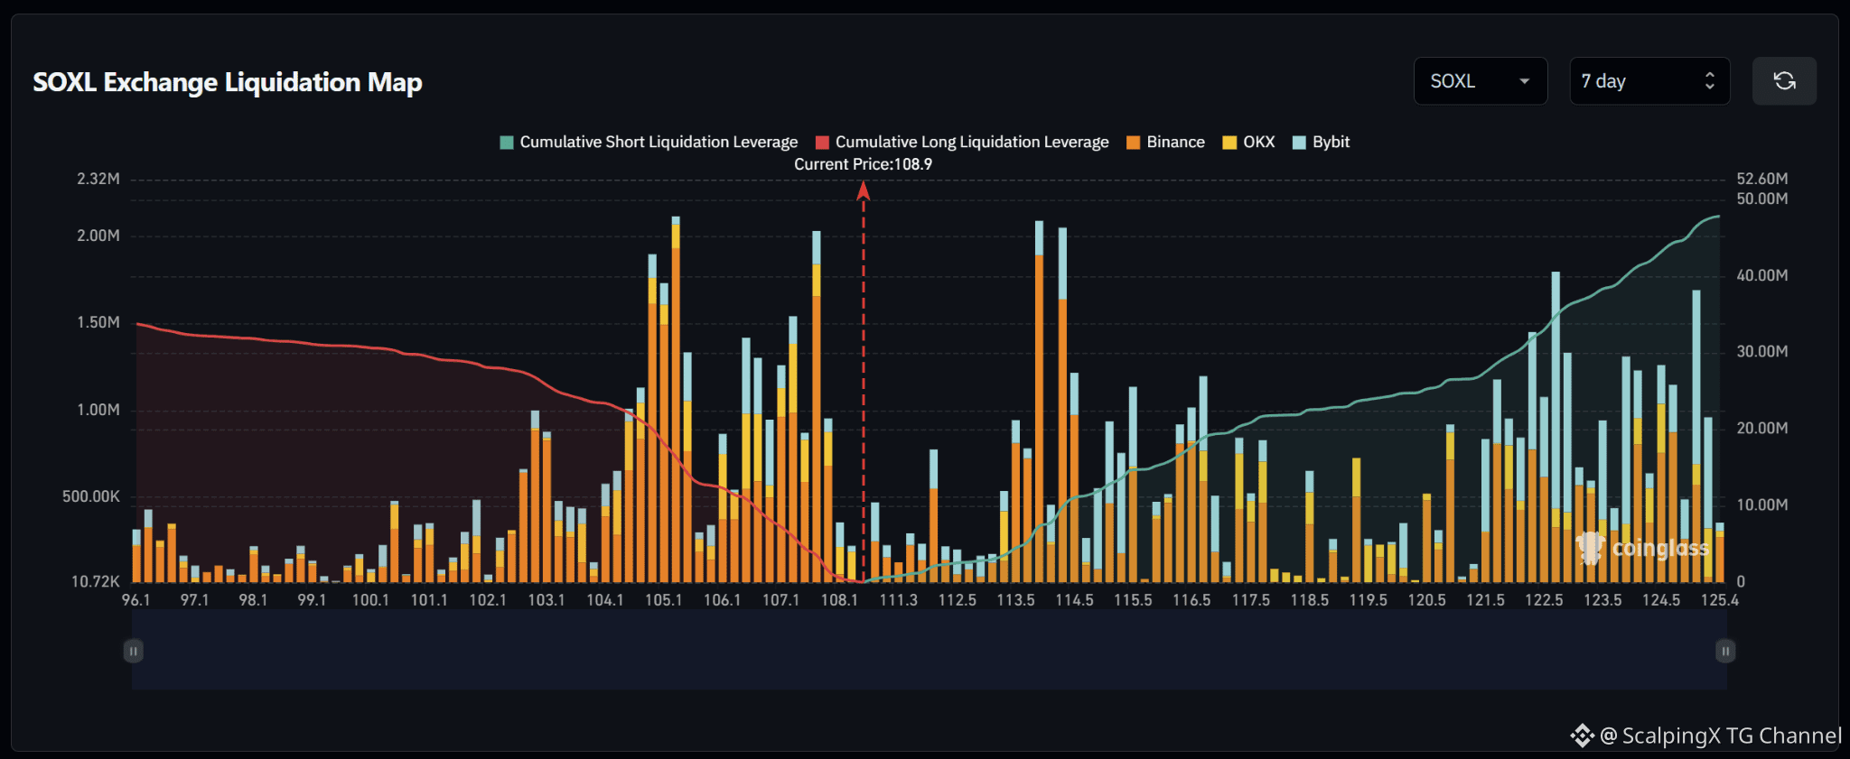Toggle the OKX legend series
The height and width of the screenshot is (759, 1850).
[x=1248, y=142]
